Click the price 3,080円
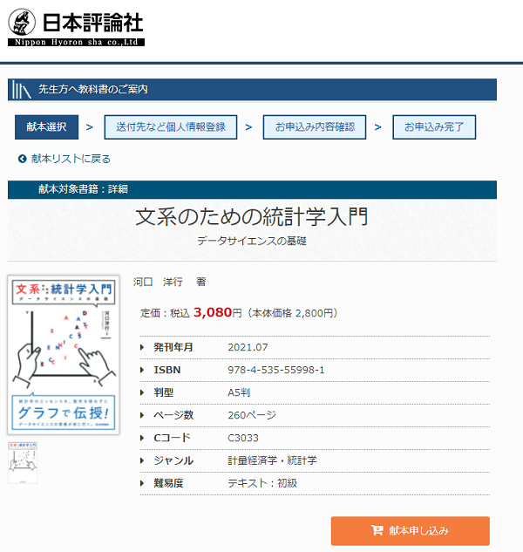The width and height of the screenshot is (523, 552). coord(218,312)
